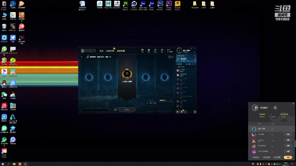The width and height of the screenshot is (296, 166).
Task: Open the loot icon in client header
Action: [x=149, y=51]
